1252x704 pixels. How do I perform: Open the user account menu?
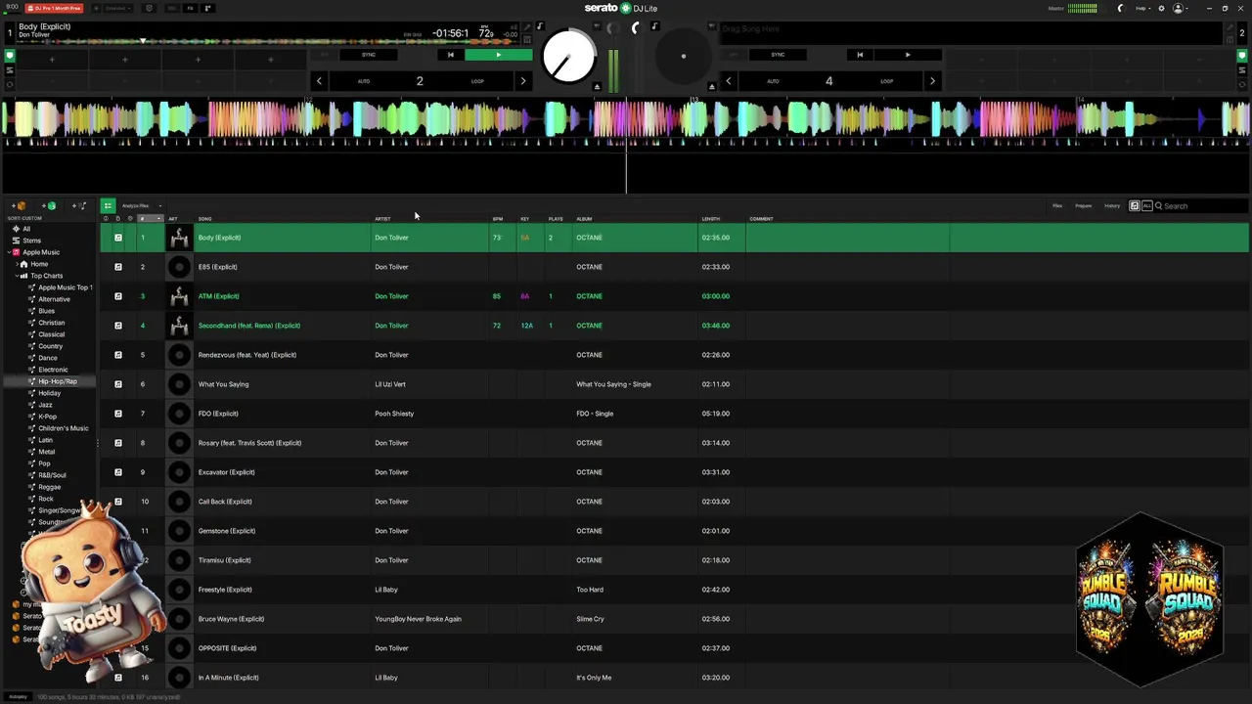(1180, 8)
